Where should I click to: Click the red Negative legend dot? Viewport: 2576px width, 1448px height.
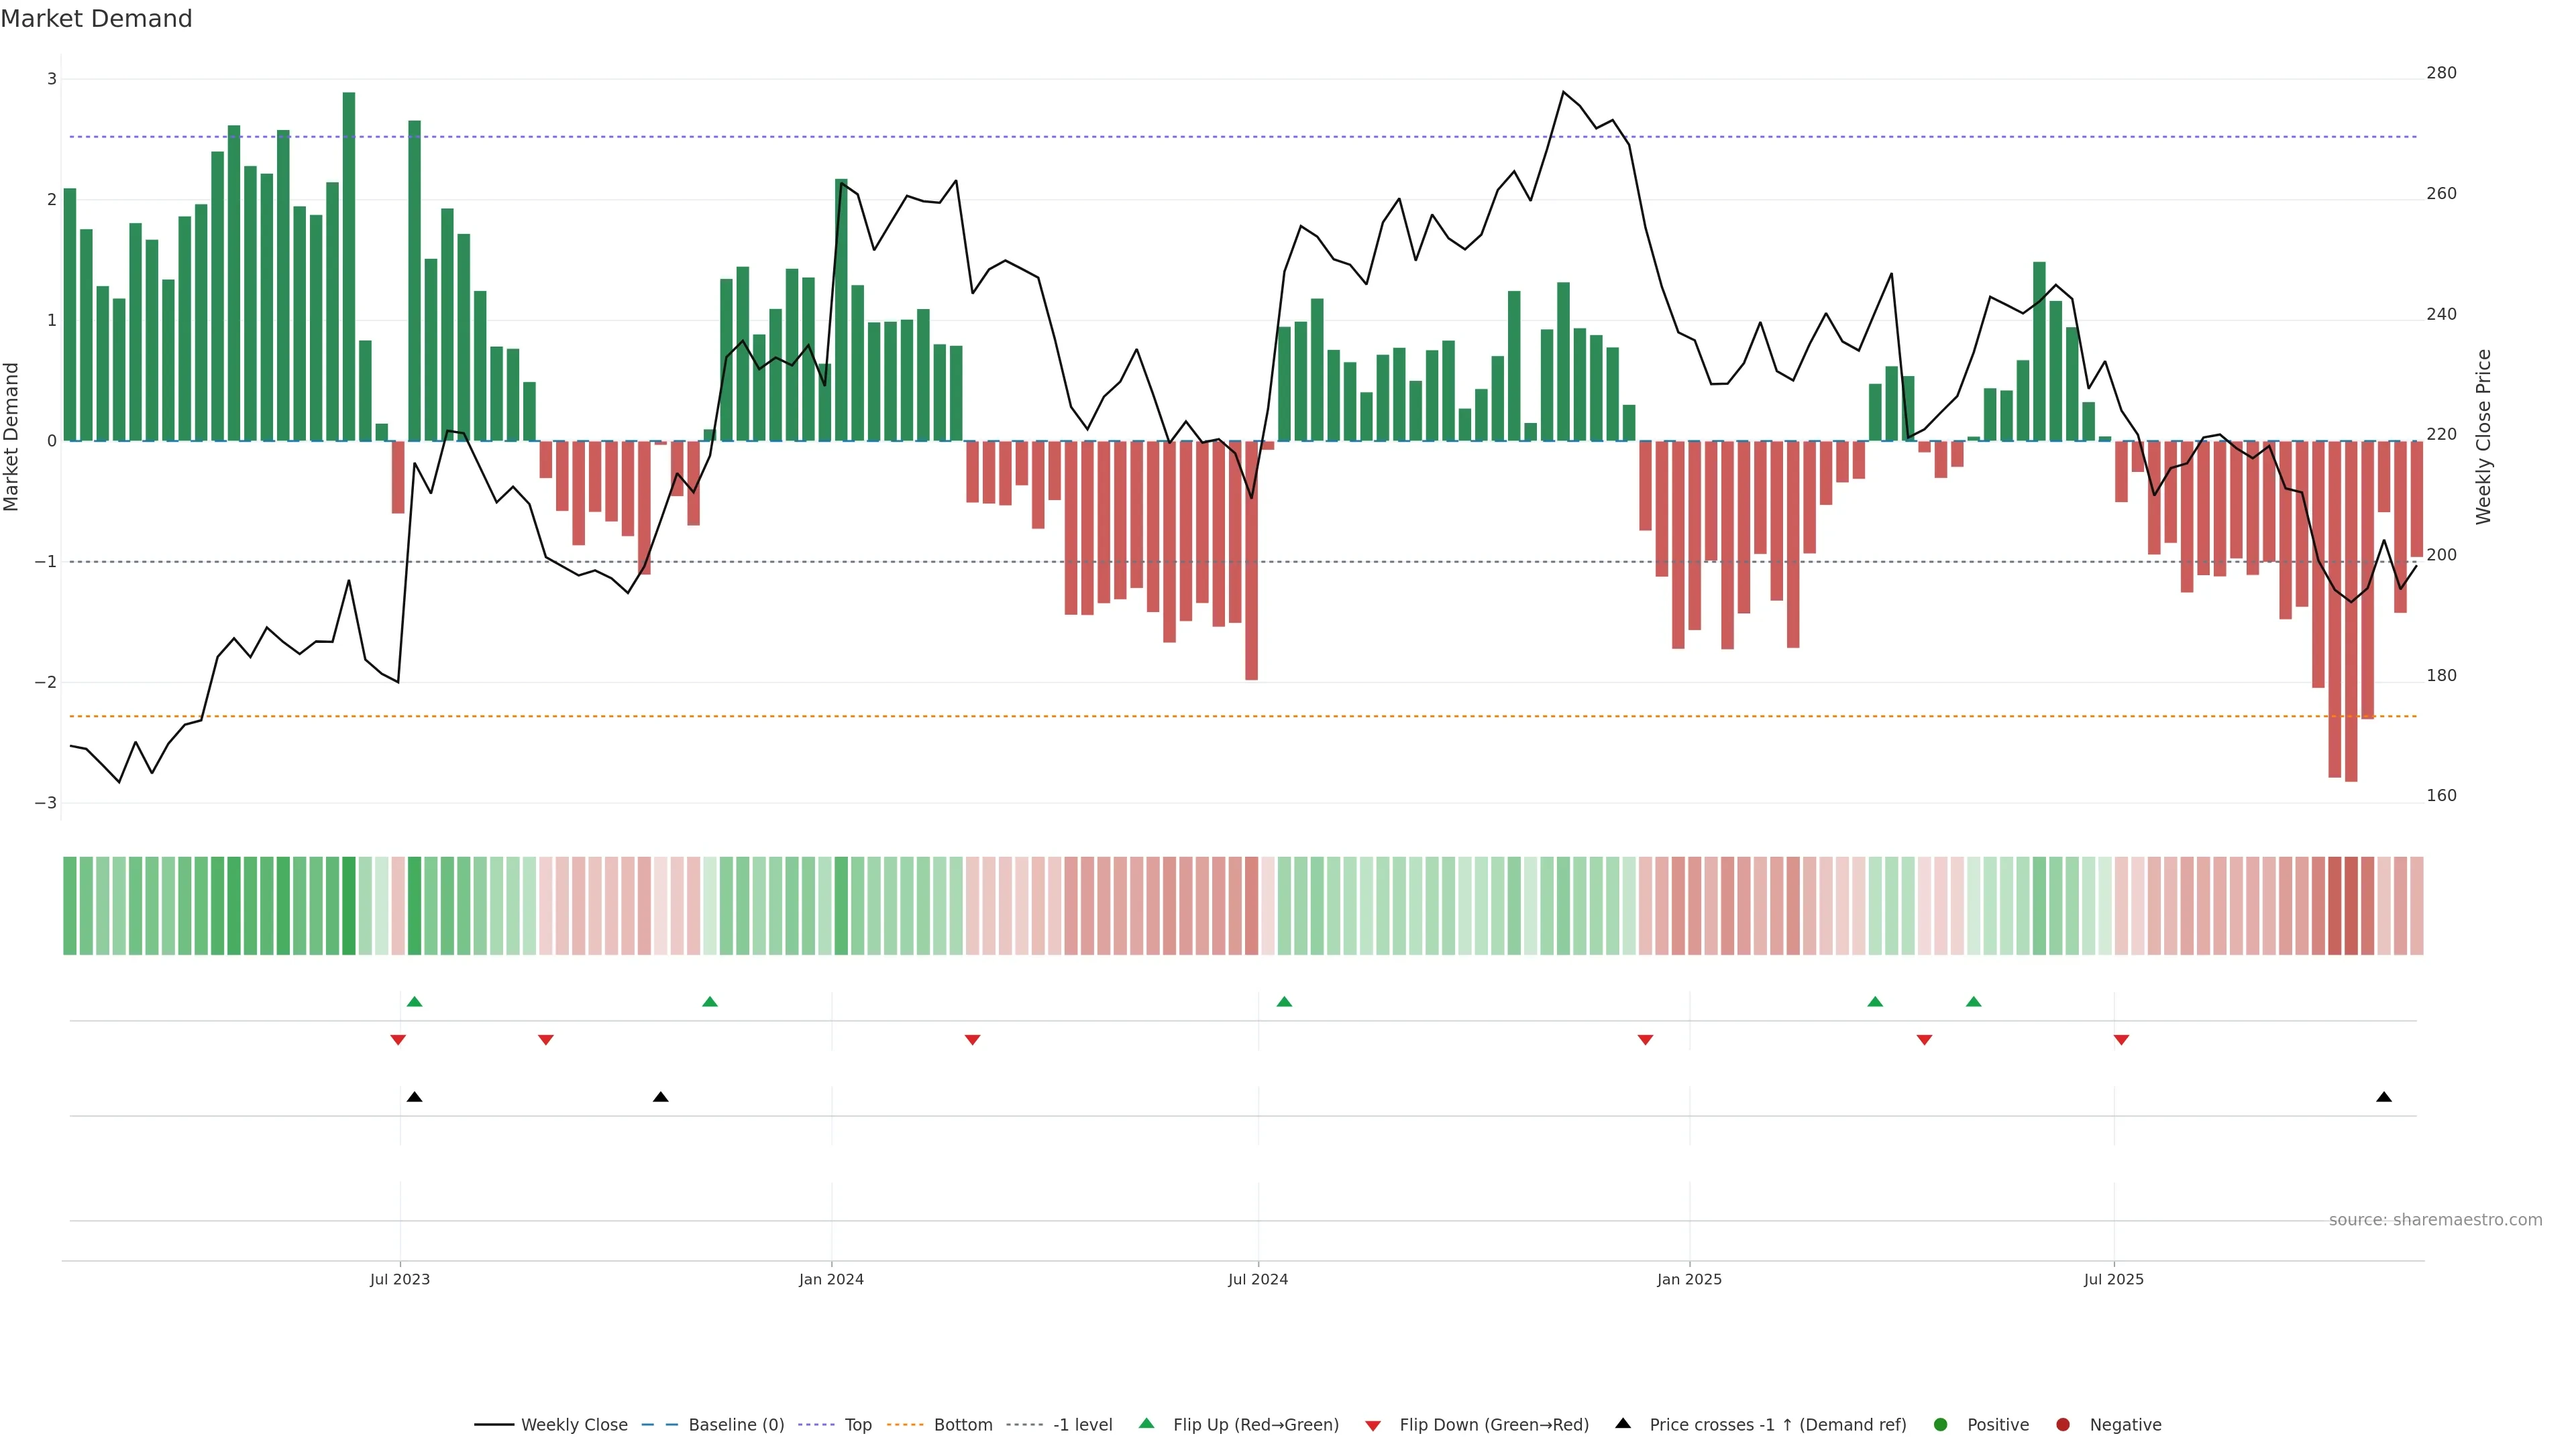(2063, 1424)
